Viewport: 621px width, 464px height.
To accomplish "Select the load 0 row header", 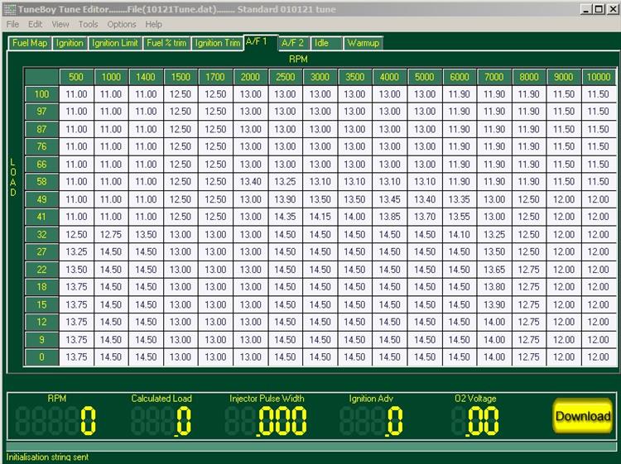I will [41, 356].
